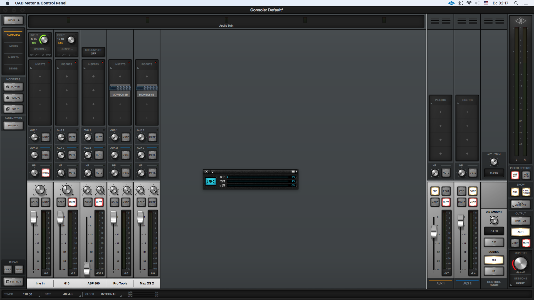This screenshot has height=300, width=534.
Task: Open the SETTINGS window
Action: 13,282
